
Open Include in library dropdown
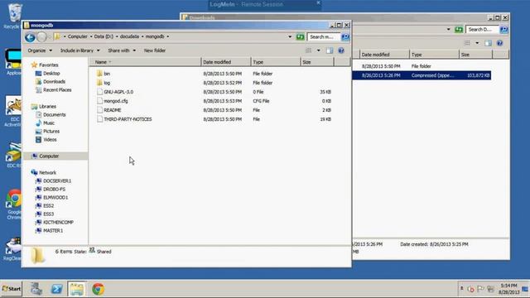click(80, 50)
